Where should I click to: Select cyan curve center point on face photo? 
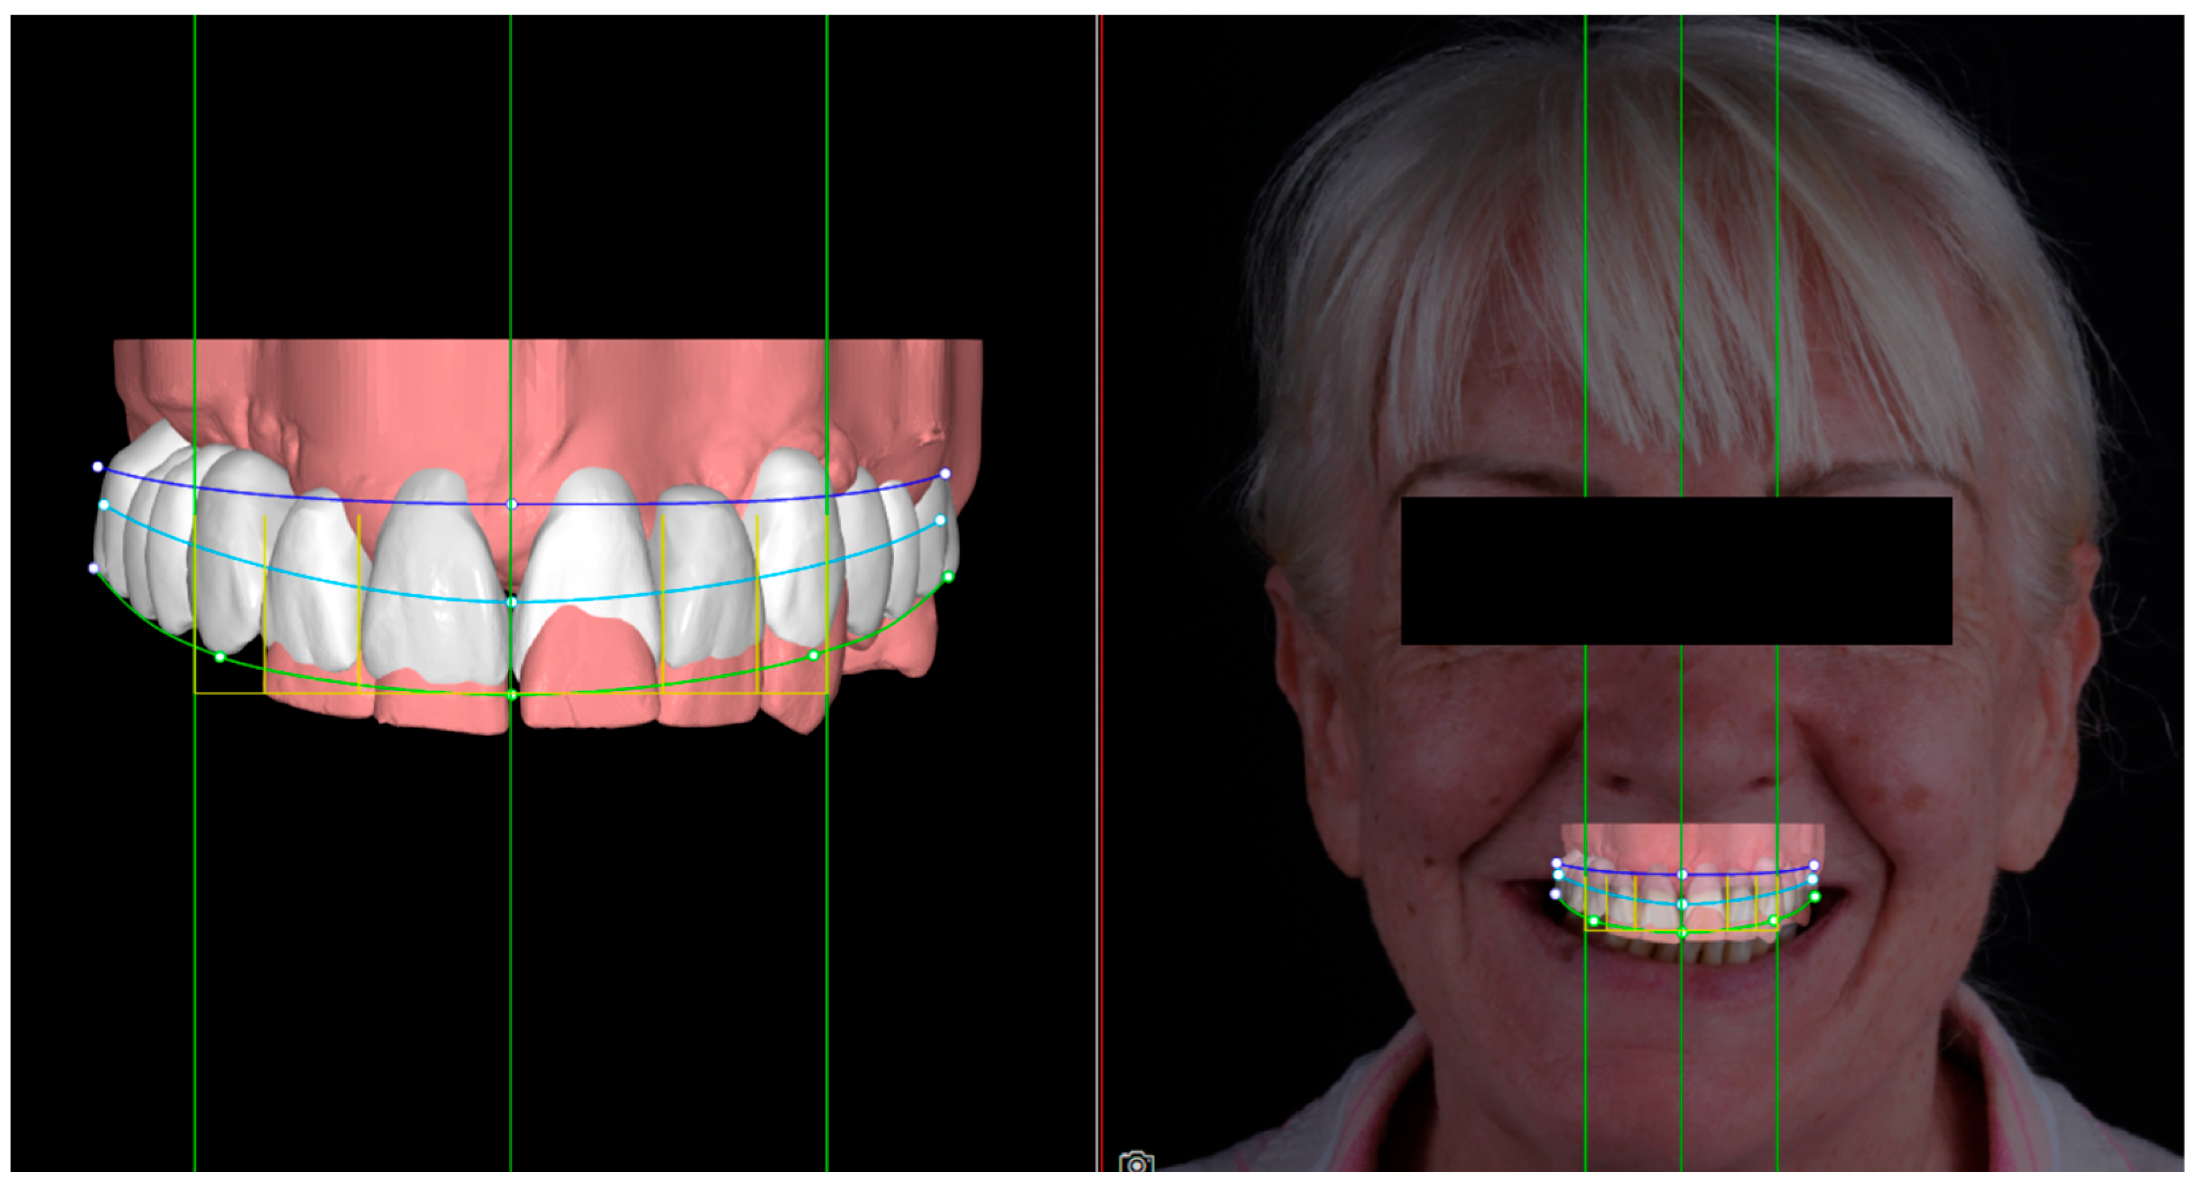1682,904
